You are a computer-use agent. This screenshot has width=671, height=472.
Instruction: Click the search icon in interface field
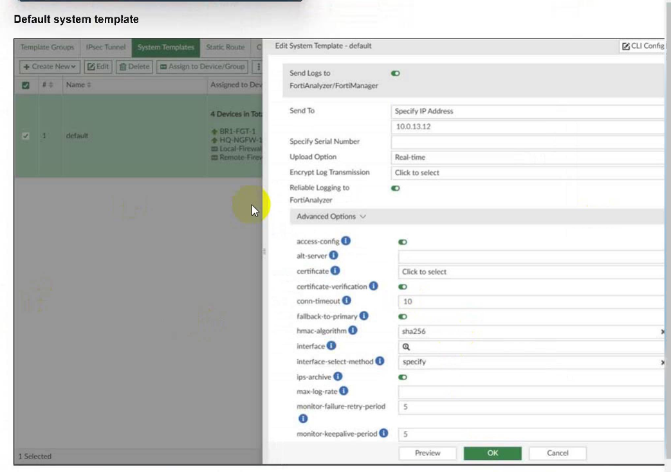click(407, 347)
